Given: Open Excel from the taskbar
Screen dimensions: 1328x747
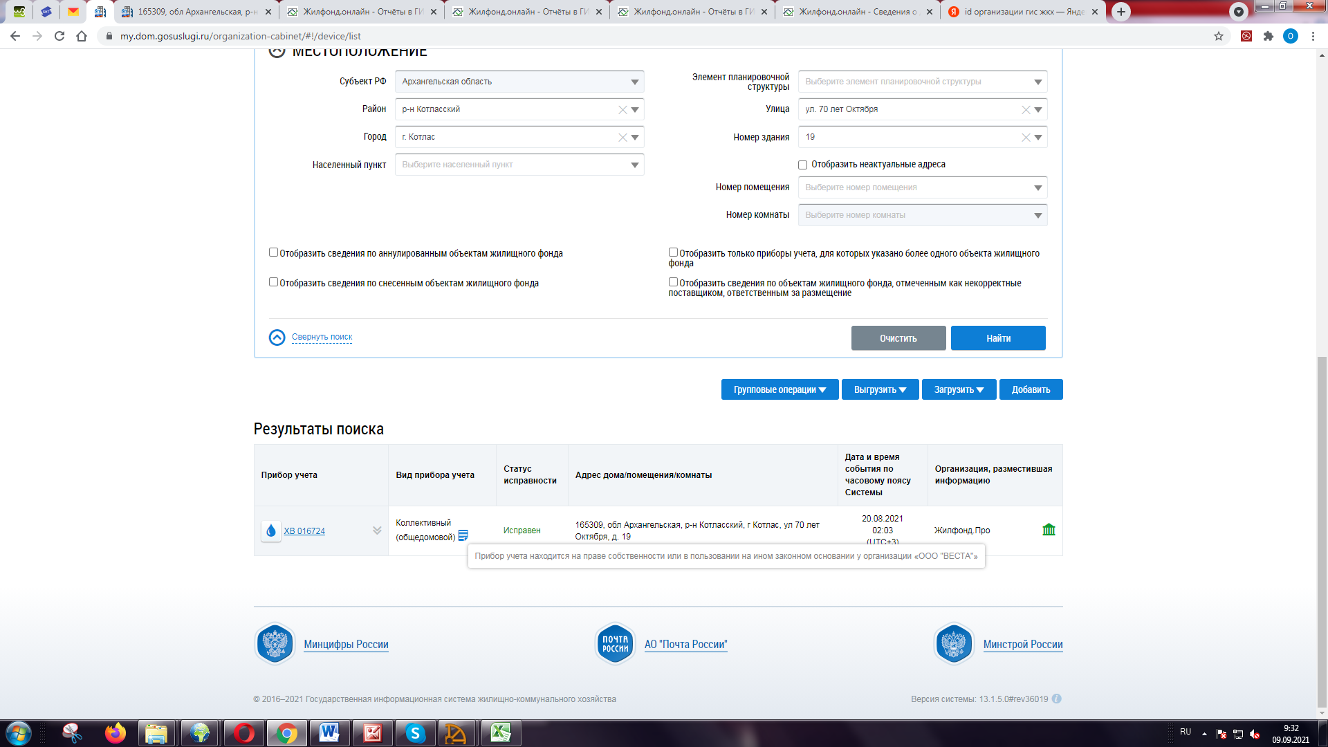Looking at the screenshot, I should pyautogui.click(x=500, y=733).
